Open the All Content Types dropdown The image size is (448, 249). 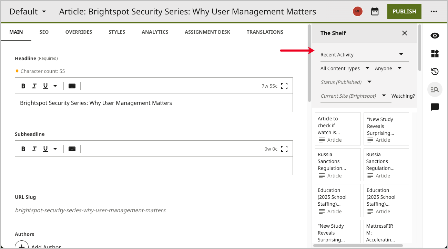(x=345, y=68)
